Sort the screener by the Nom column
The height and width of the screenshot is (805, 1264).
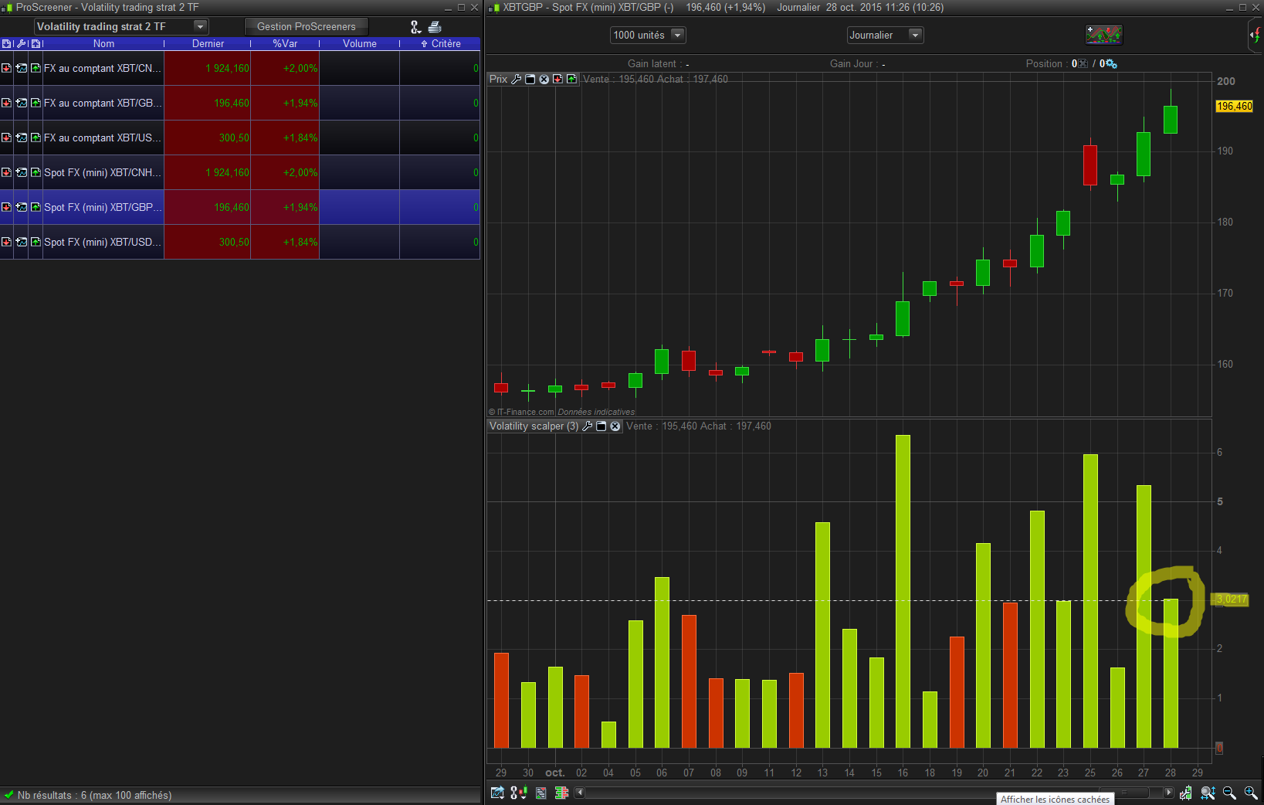point(103,43)
